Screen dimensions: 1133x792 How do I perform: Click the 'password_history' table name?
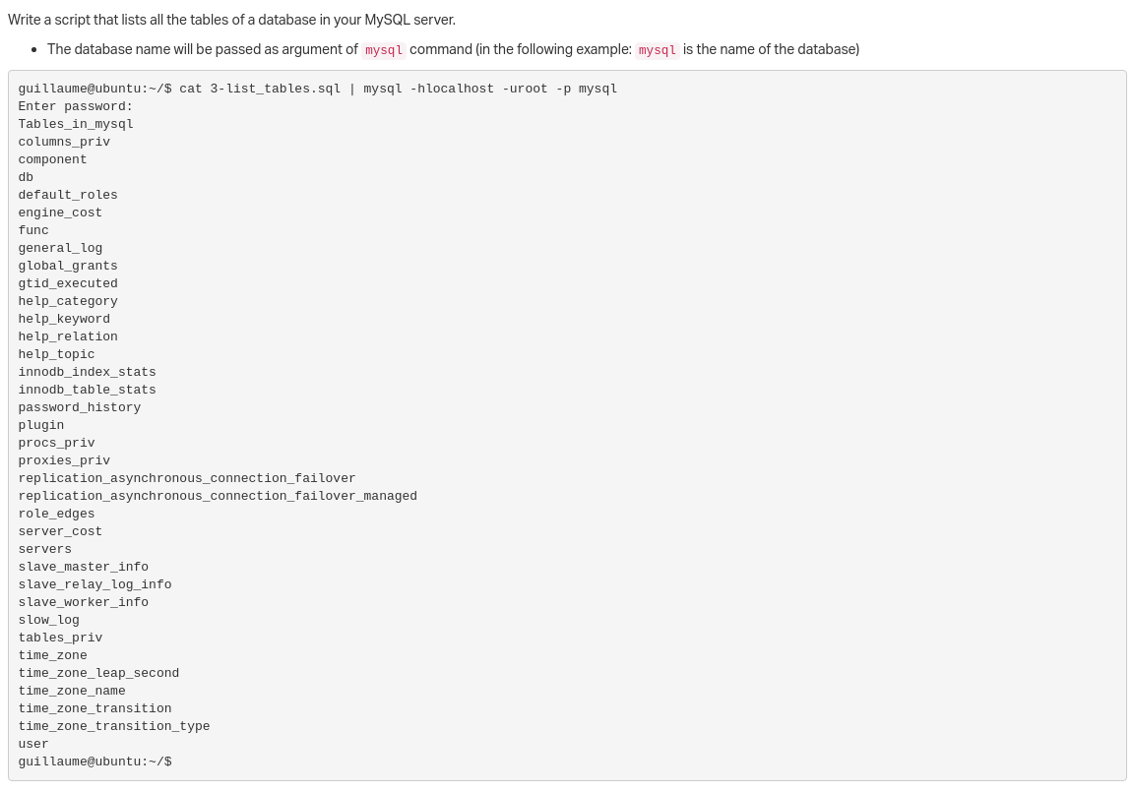[80, 407]
